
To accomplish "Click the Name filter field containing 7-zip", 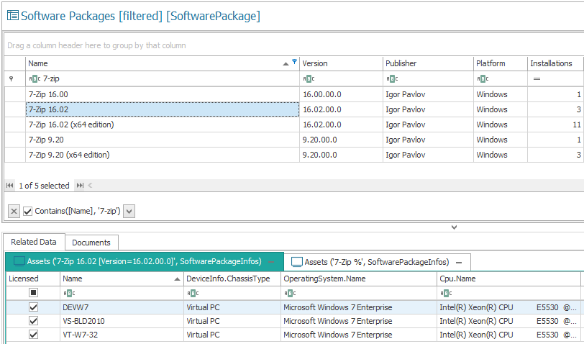I will pyautogui.click(x=163, y=78).
